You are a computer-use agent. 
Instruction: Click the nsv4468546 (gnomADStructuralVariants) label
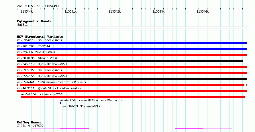92,100
